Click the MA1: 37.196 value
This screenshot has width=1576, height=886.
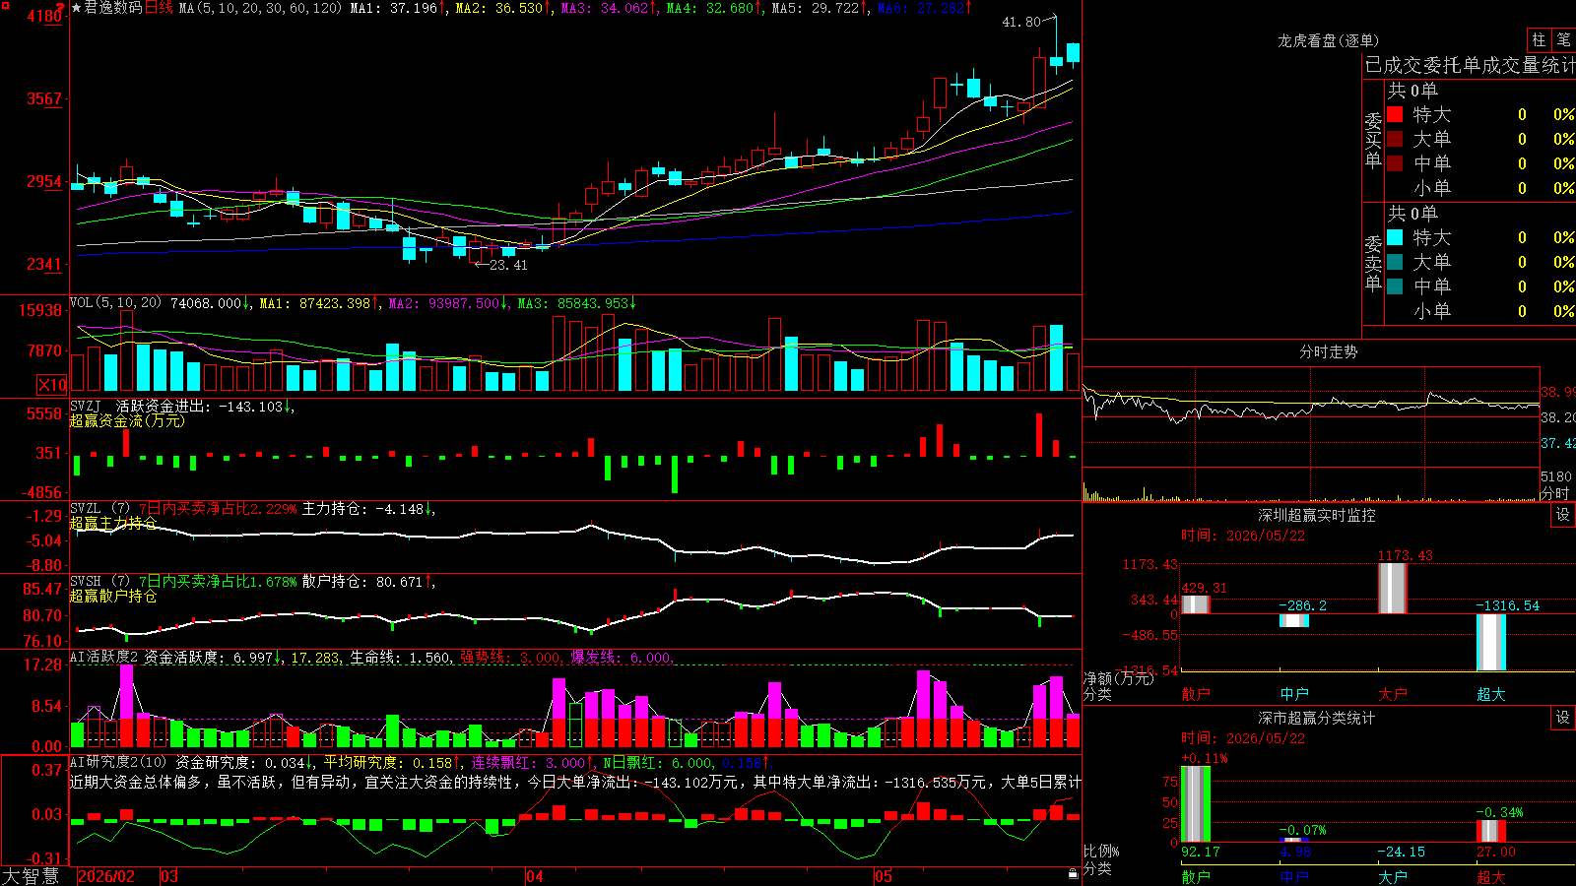pyautogui.click(x=393, y=8)
